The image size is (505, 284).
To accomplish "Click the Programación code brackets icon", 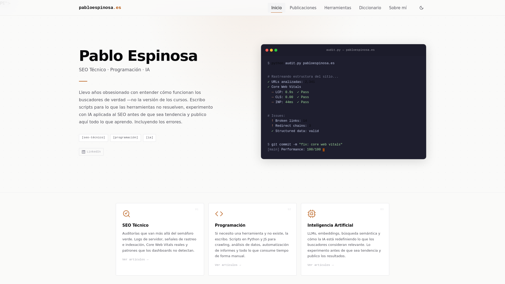I will (219, 214).
